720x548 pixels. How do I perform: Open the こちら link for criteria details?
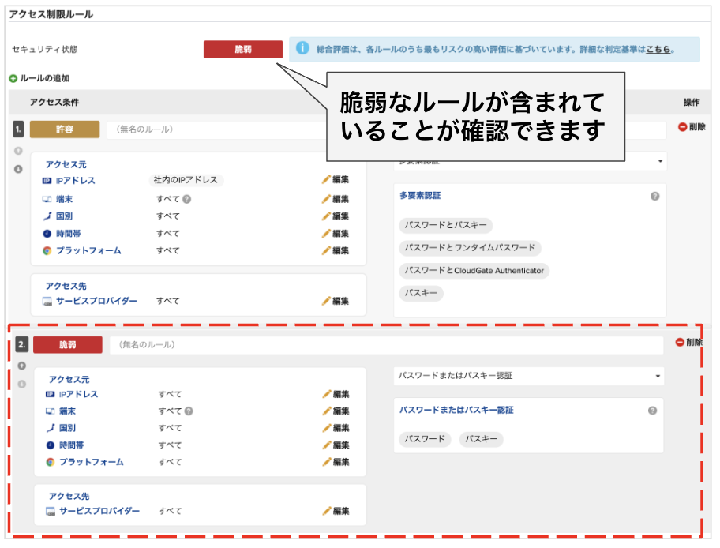(x=658, y=50)
